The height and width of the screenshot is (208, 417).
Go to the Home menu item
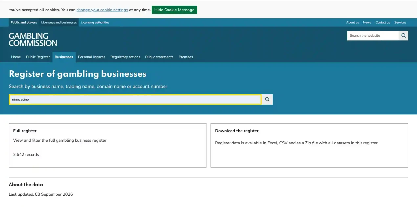pos(16,57)
